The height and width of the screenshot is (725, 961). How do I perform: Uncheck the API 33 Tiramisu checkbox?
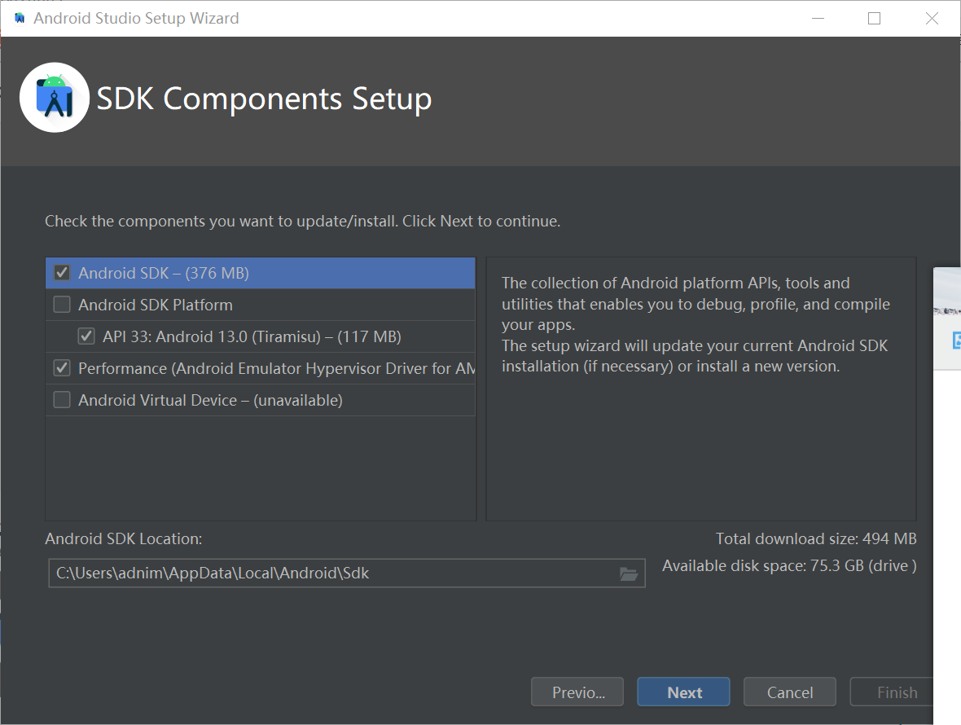[x=86, y=336]
